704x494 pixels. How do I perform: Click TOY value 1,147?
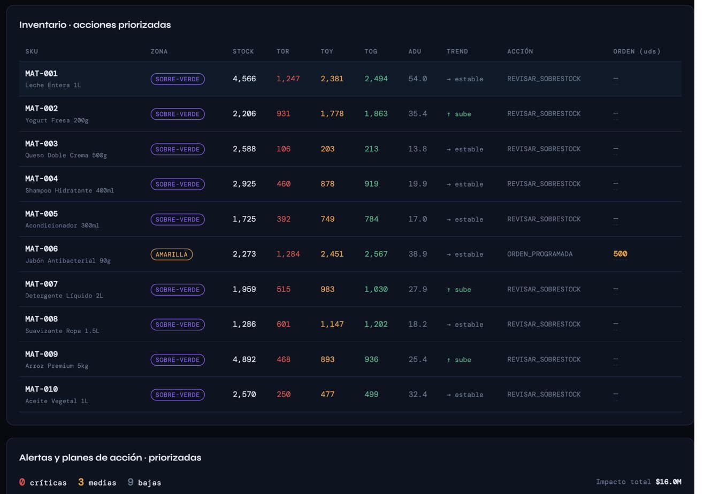(332, 324)
